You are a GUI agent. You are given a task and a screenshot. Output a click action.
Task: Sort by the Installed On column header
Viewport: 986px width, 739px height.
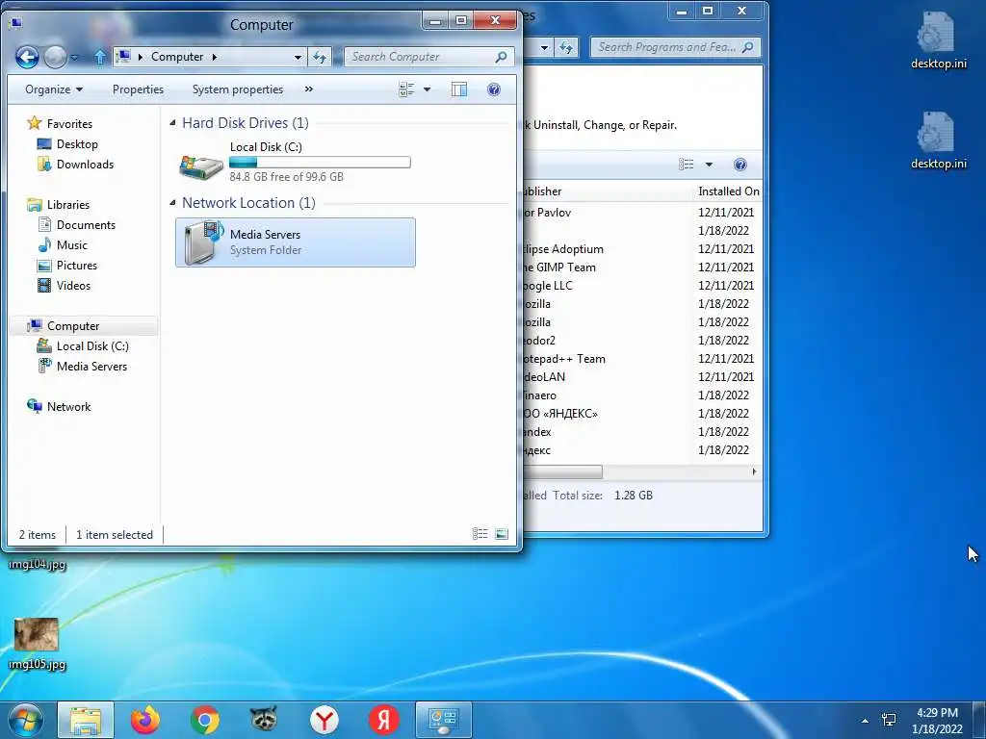tap(728, 191)
